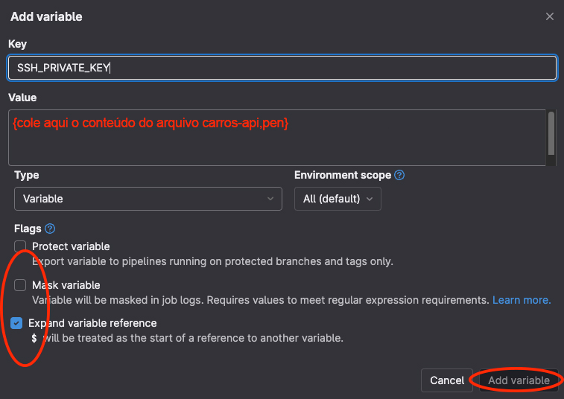Click the chevron in the Type dropdown
564x399 pixels.
pyautogui.click(x=270, y=199)
